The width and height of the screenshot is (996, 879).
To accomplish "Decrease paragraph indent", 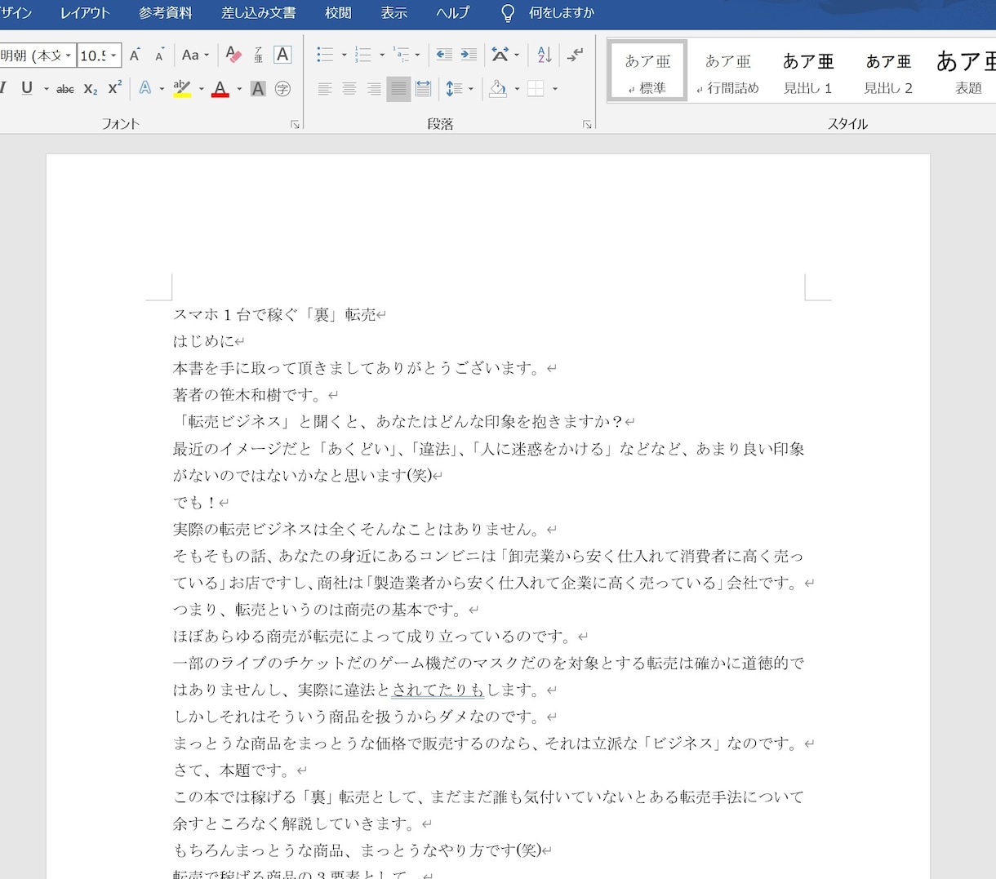I will (x=444, y=55).
